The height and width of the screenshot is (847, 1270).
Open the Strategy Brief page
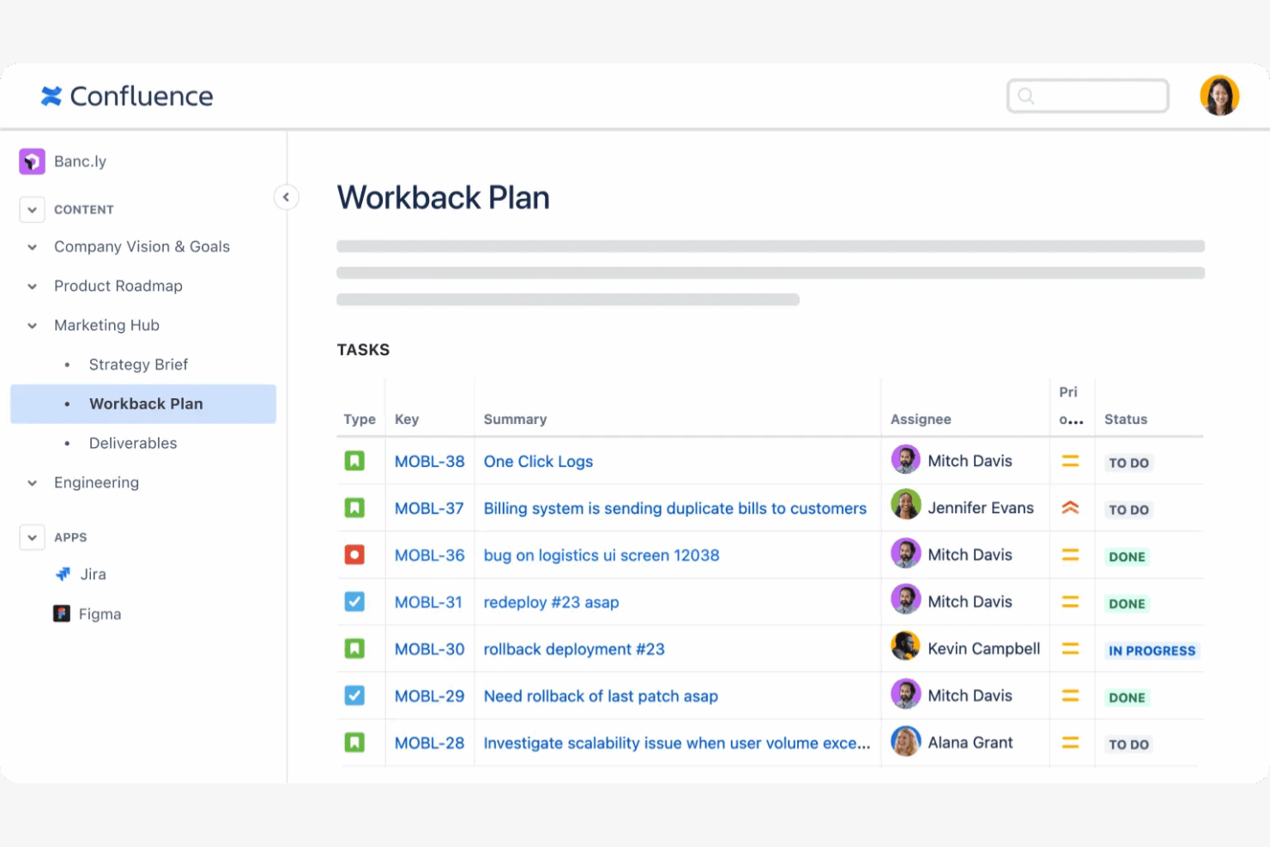(x=138, y=364)
